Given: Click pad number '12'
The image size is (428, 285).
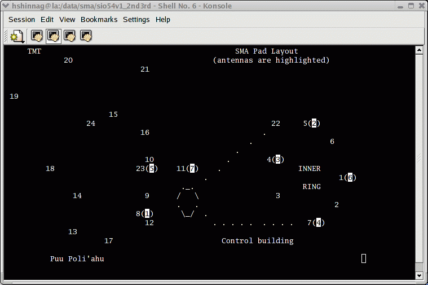Looking at the screenshot, I should pos(149,223).
